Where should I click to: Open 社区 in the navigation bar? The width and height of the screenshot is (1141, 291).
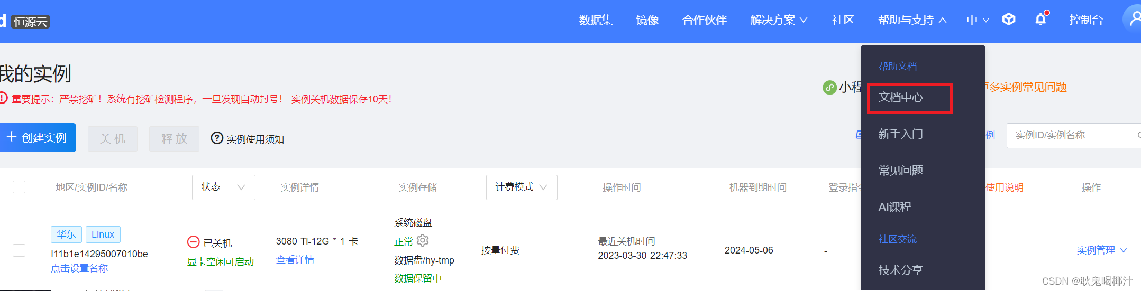pyautogui.click(x=843, y=20)
